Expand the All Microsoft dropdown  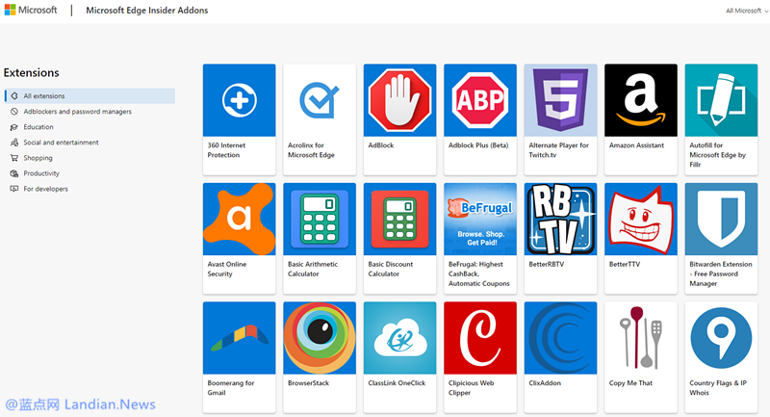tap(747, 11)
